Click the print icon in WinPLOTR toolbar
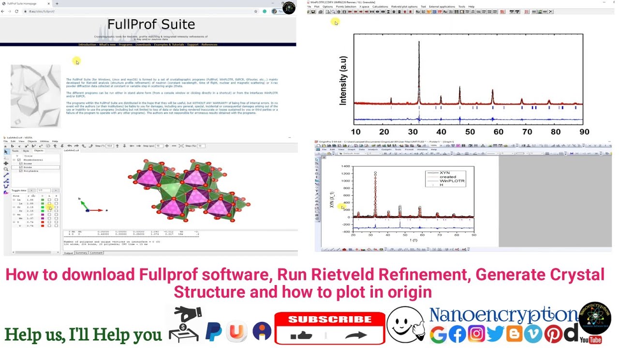The image size is (619, 348). [321, 12]
